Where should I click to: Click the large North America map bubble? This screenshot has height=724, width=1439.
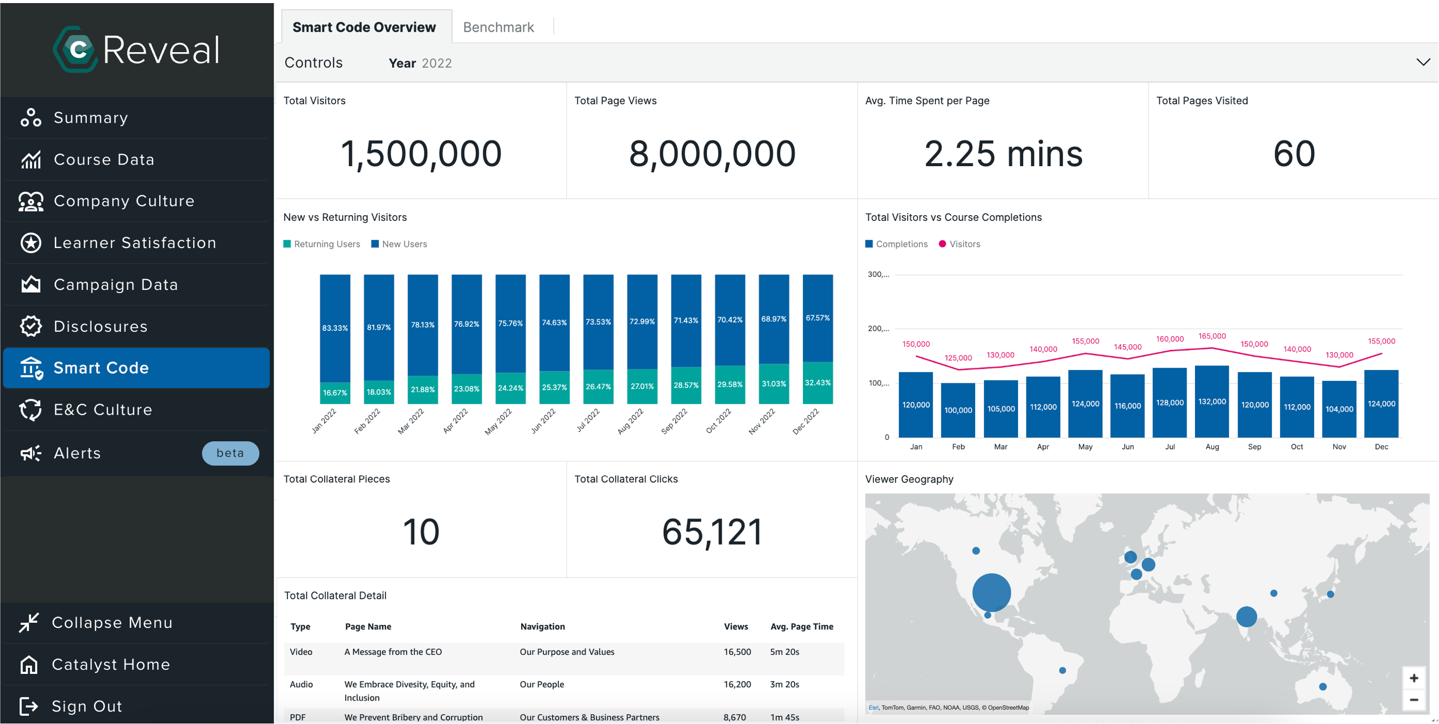[x=992, y=593]
